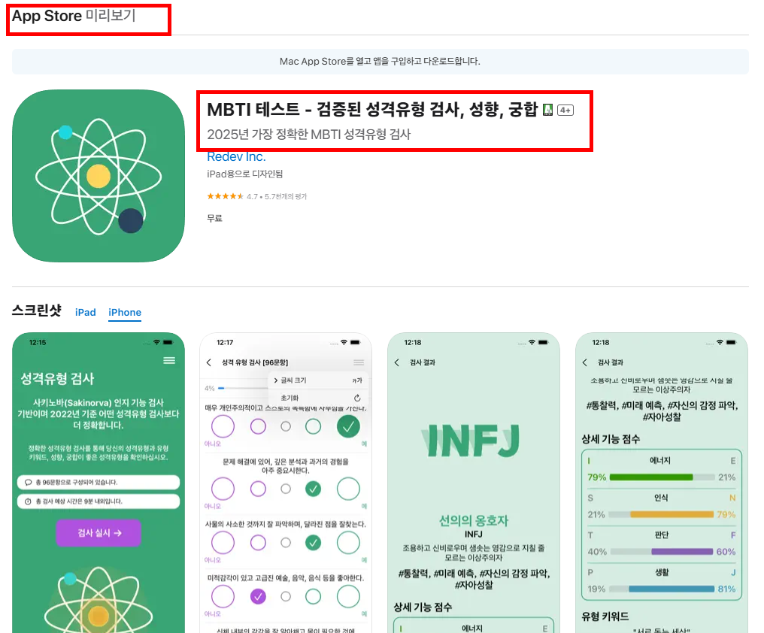The image size is (764, 633).
Task: Click the orange star rating icons
Action: point(225,196)
